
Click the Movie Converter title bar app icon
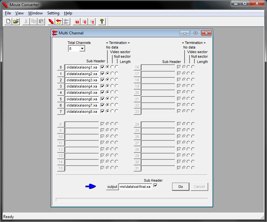(5, 5)
